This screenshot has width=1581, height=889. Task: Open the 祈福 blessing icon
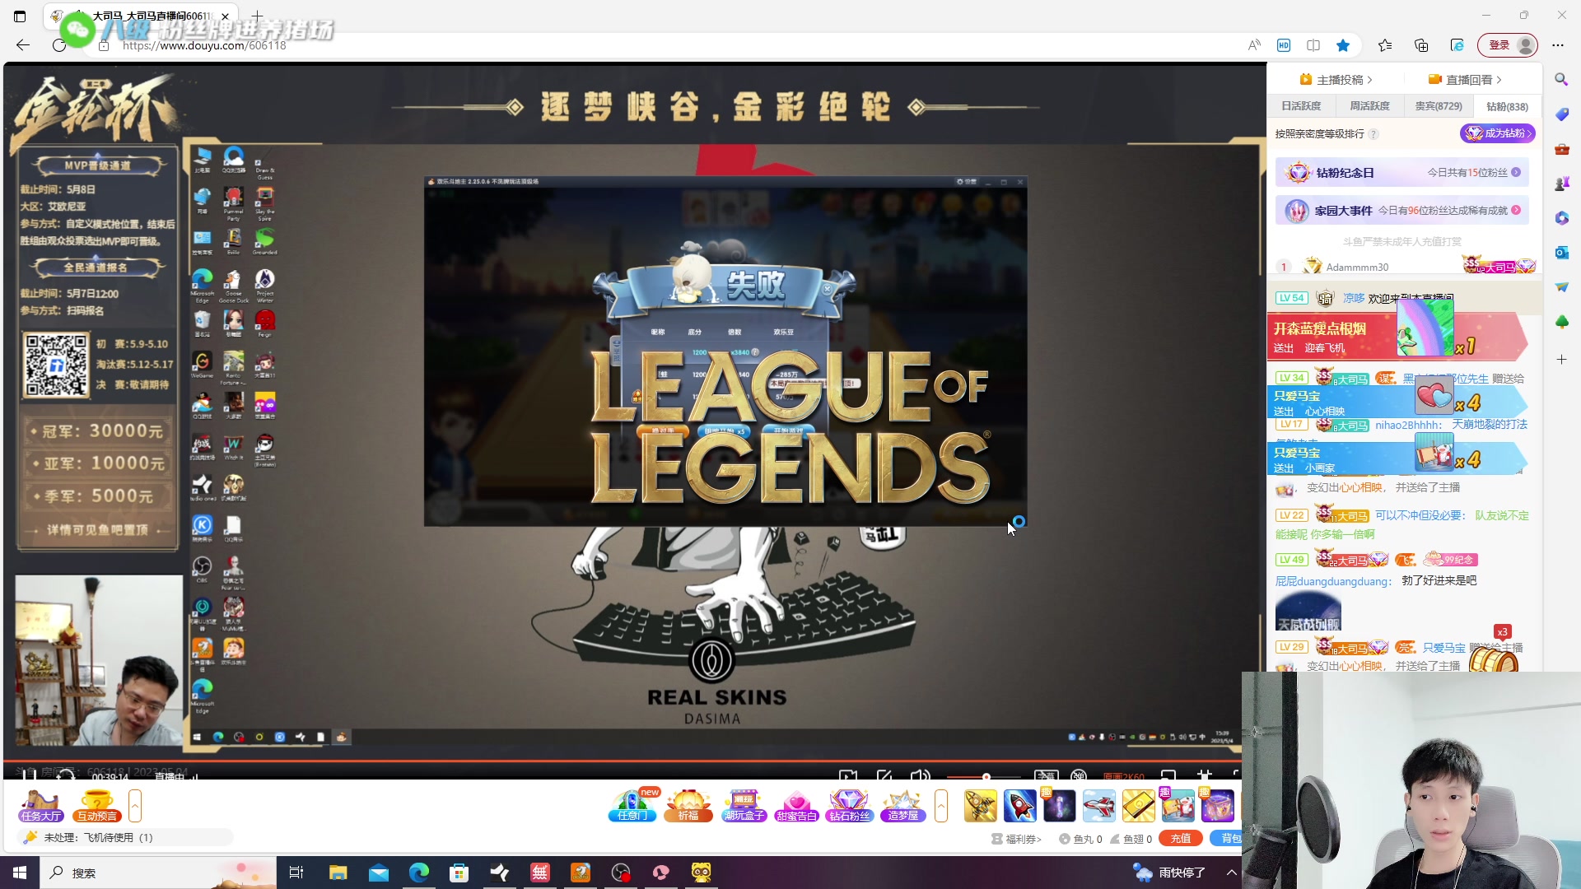click(x=688, y=805)
